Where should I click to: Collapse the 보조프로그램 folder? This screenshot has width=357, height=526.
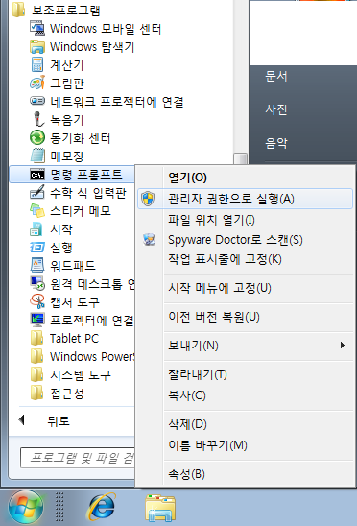click(x=57, y=10)
